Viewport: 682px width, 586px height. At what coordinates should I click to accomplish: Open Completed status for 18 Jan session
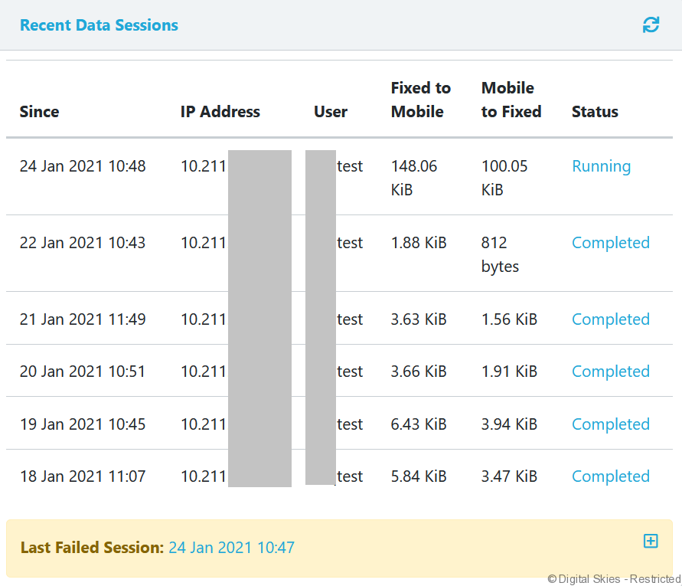610,476
